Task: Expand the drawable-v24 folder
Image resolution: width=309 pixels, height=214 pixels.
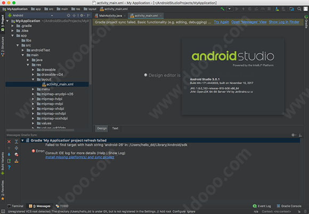Action: pyautogui.click(x=33, y=75)
